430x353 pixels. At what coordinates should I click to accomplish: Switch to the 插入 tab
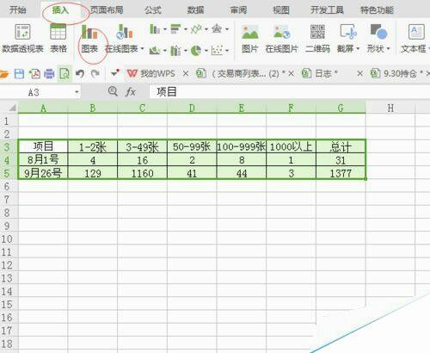click(x=60, y=10)
